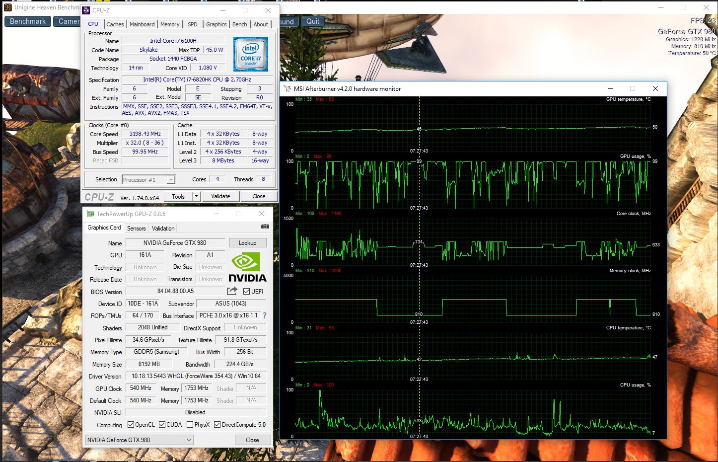Toggle the DirectCompute 5.0 checkbox

pos(217,425)
